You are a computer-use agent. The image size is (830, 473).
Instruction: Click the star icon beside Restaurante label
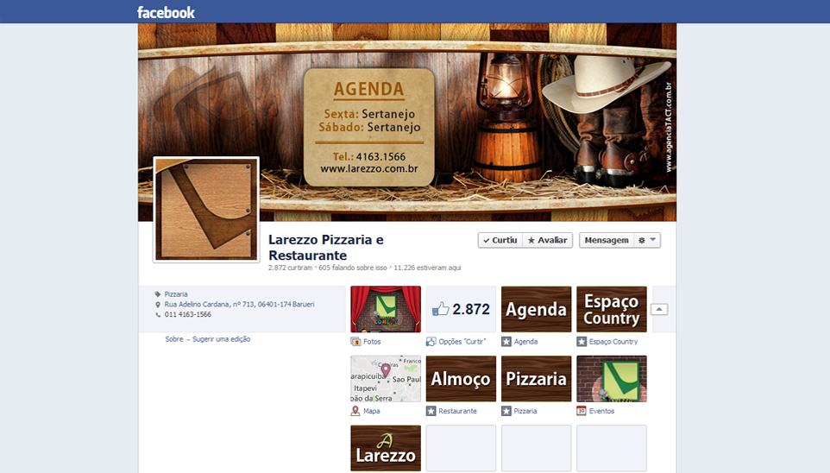tap(431, 411)
